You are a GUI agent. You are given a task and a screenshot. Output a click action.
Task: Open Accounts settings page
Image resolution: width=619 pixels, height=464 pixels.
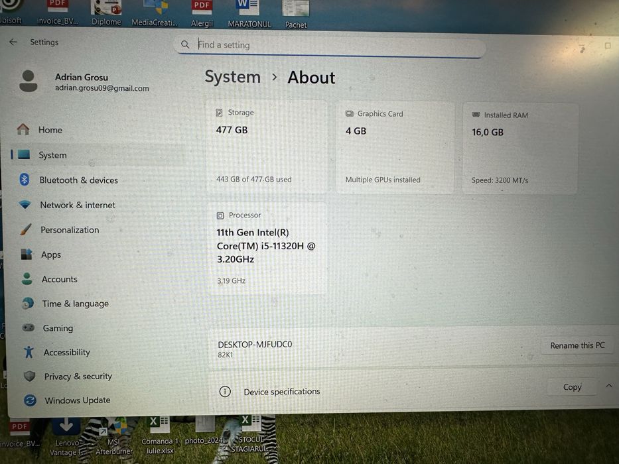point(60,279)
